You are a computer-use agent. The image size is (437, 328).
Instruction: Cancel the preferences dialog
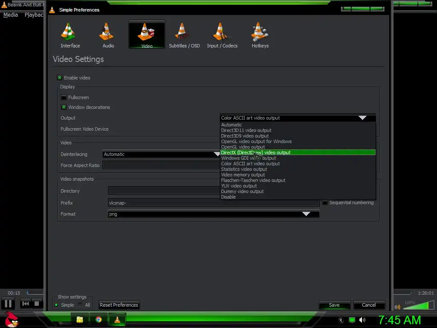(x=369, y=305)
